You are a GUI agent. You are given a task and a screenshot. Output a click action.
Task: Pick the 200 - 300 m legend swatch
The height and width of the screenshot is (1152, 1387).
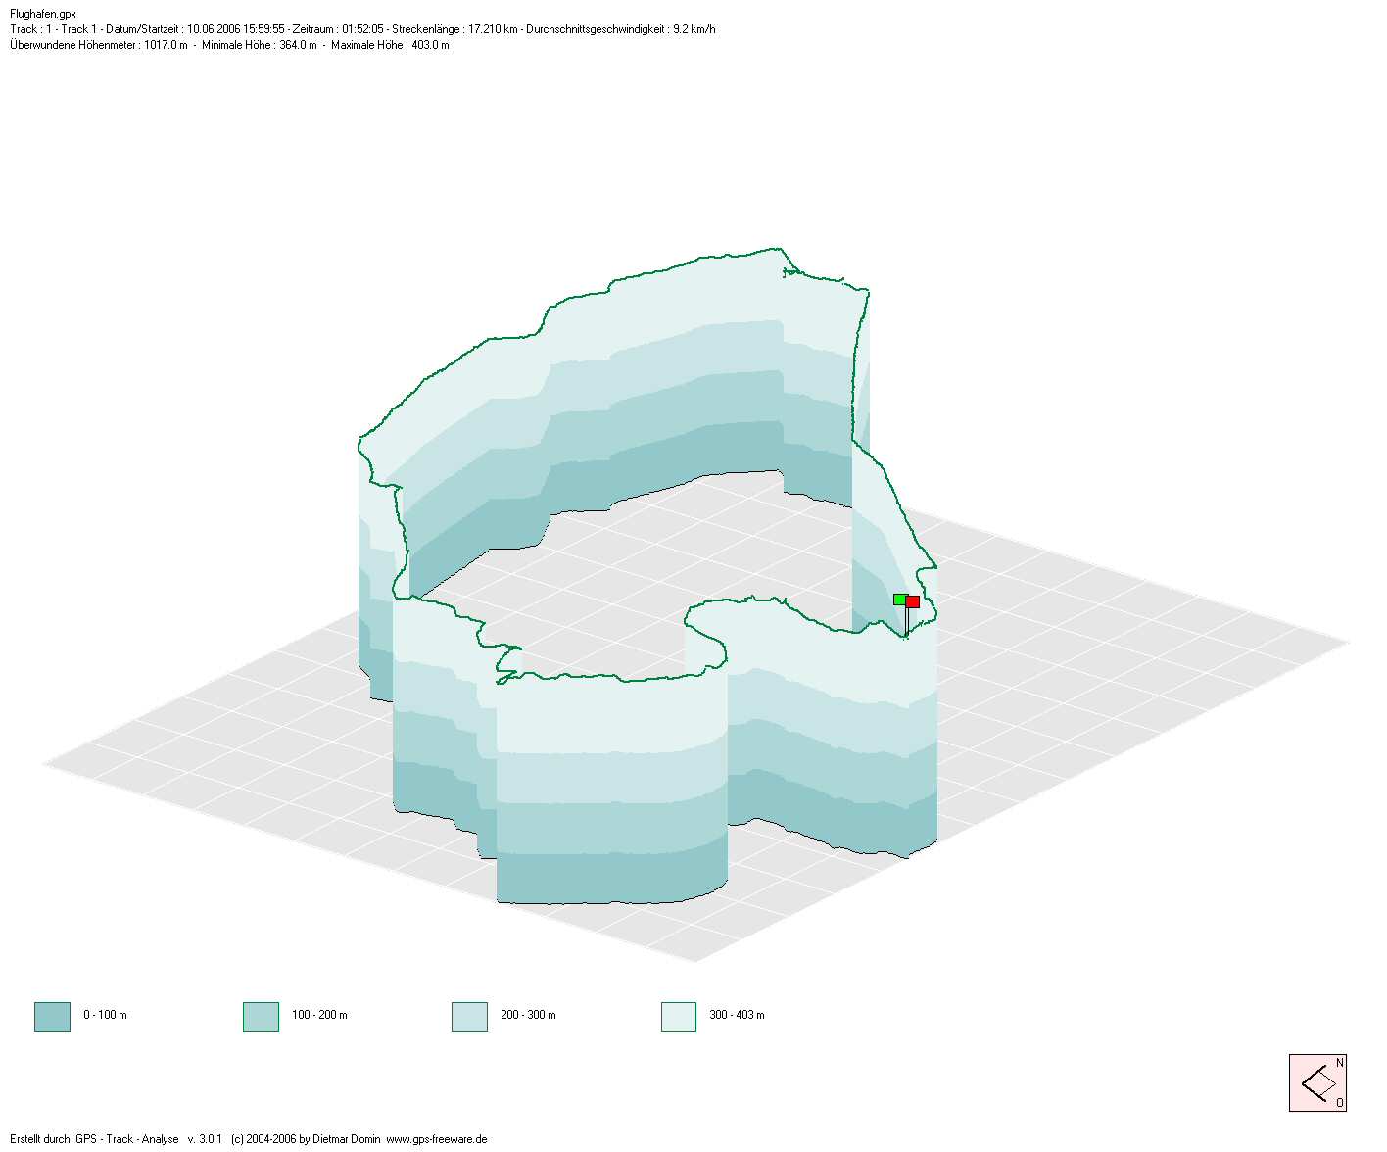[469, 1016]
